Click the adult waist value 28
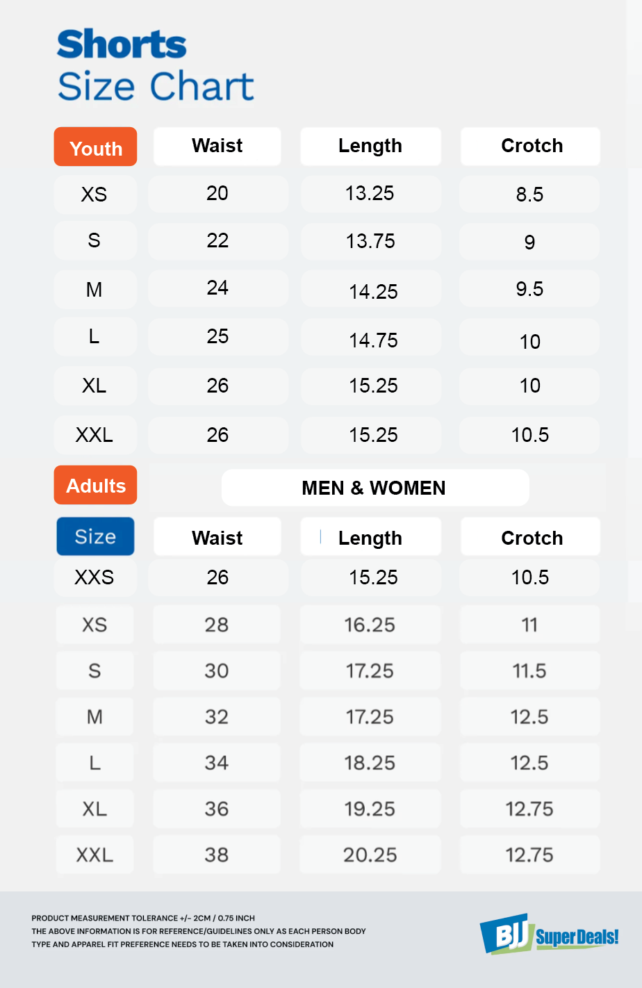Viewport: 642px width, 988px height. [x=217, y=625]
